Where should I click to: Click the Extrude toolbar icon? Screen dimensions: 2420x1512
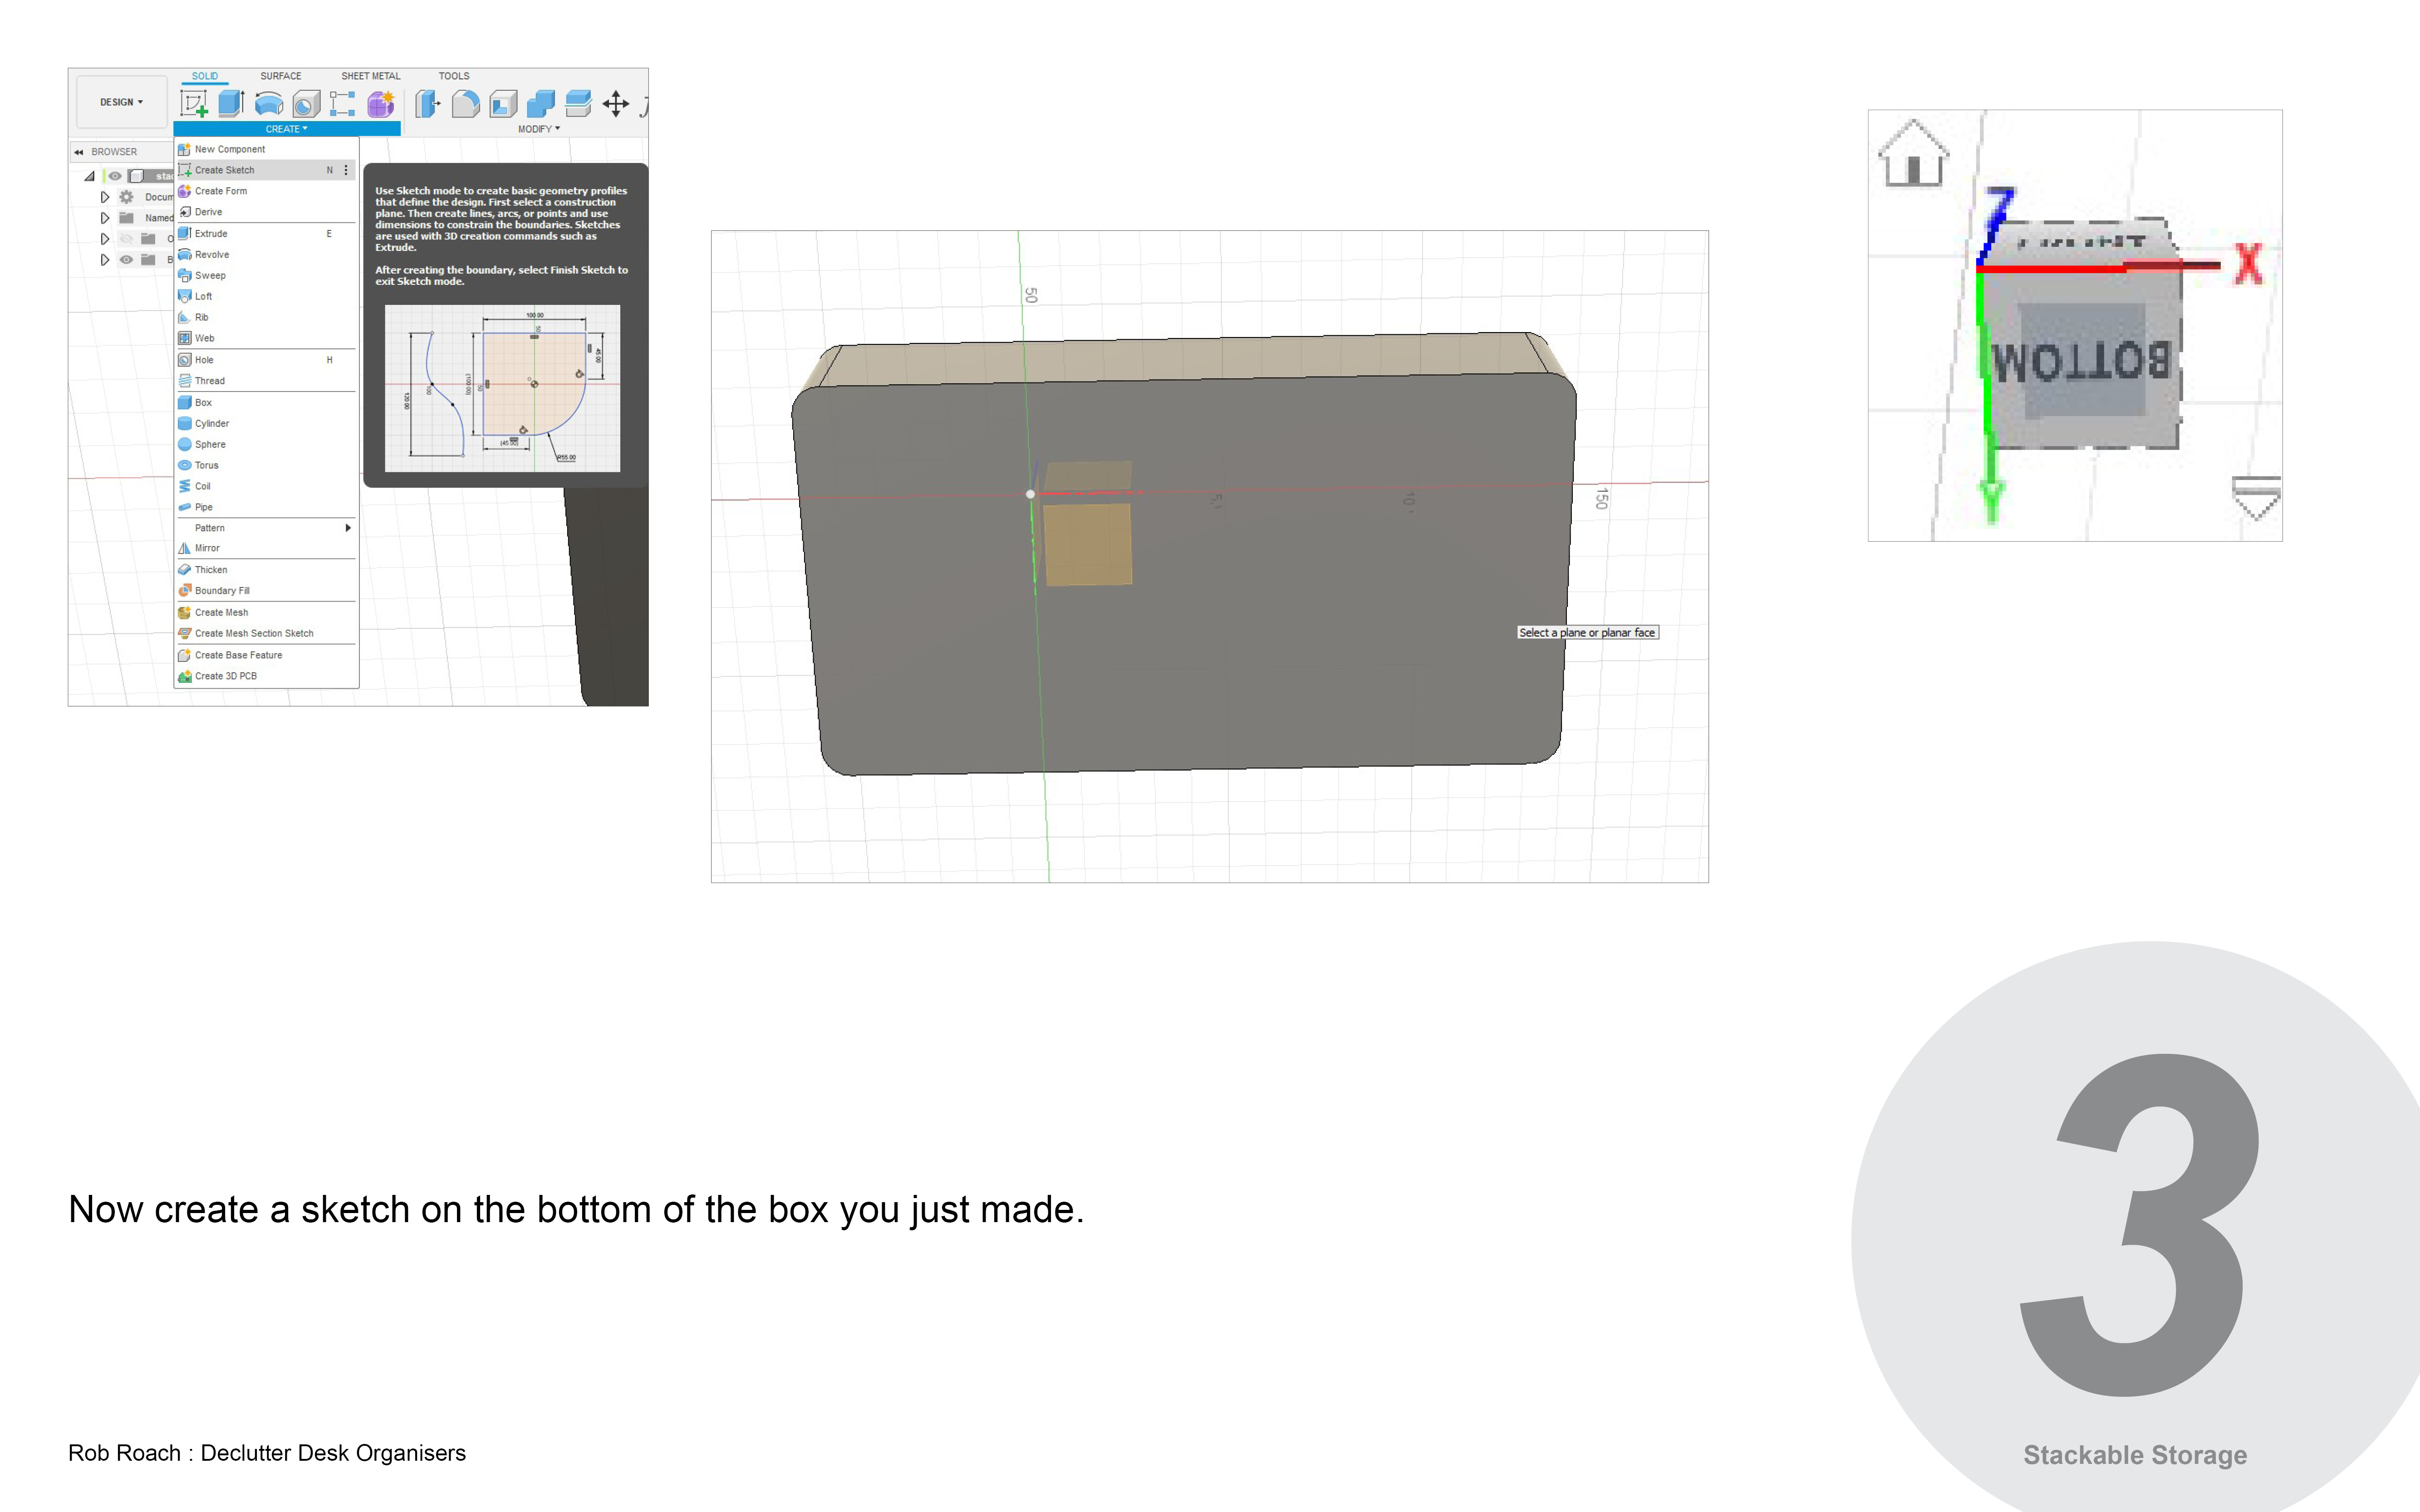tap(231, 103)
